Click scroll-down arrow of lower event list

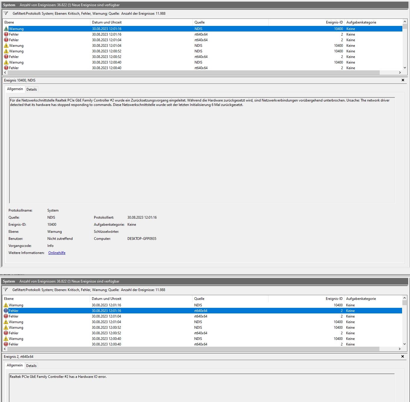coord(404,344)
